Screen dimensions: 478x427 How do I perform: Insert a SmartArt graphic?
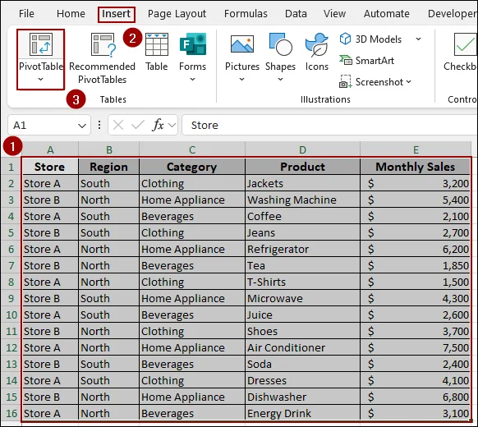367,60
